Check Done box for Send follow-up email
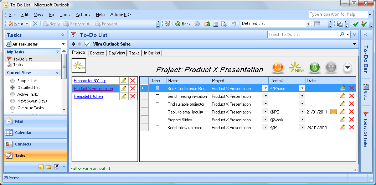The width and height of the screenshot is (376, 185). click(x=158, y=127)
